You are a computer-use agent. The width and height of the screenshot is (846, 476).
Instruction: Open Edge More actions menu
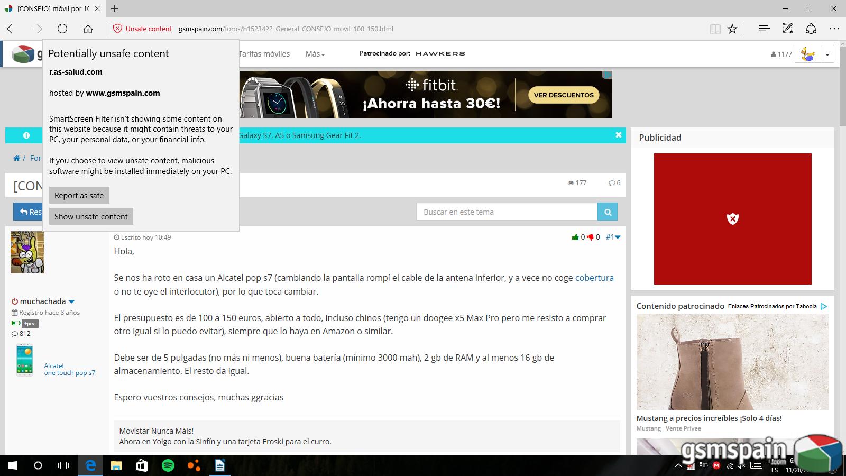[834, 29]
